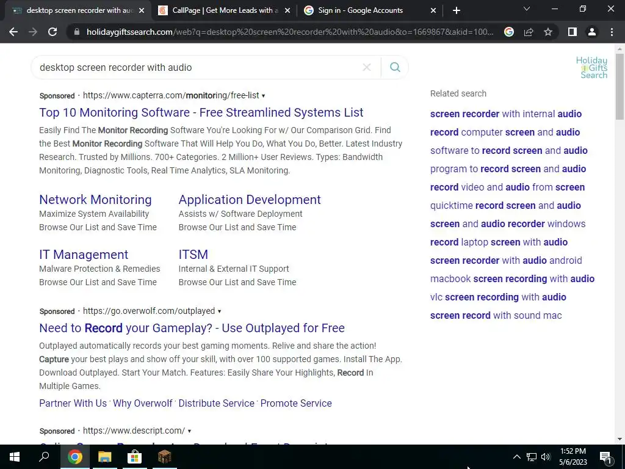Submit search with magnifier icon

tap(395, 67)
